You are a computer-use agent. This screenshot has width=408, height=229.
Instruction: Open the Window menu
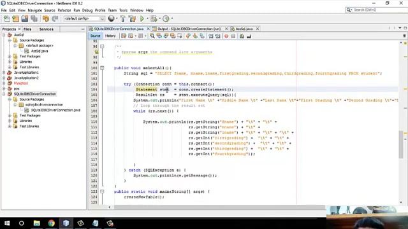click(x=136, y=10)
